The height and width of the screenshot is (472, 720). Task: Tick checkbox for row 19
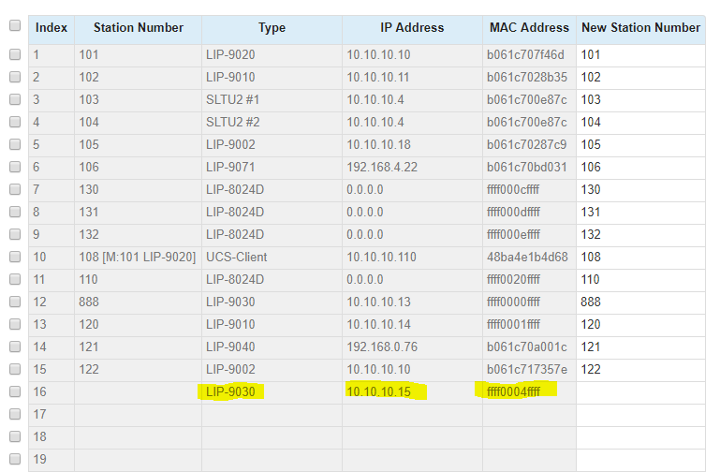coord(15,459)
